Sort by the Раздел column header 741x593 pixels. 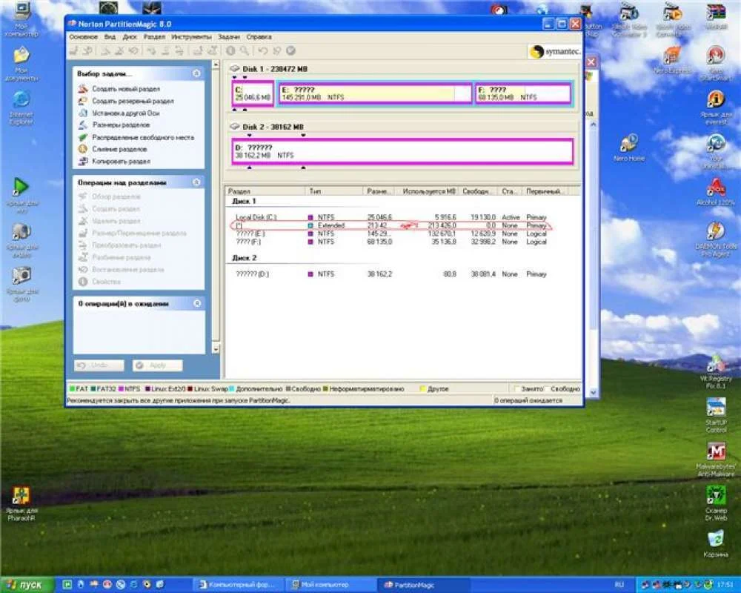point(265,191)
